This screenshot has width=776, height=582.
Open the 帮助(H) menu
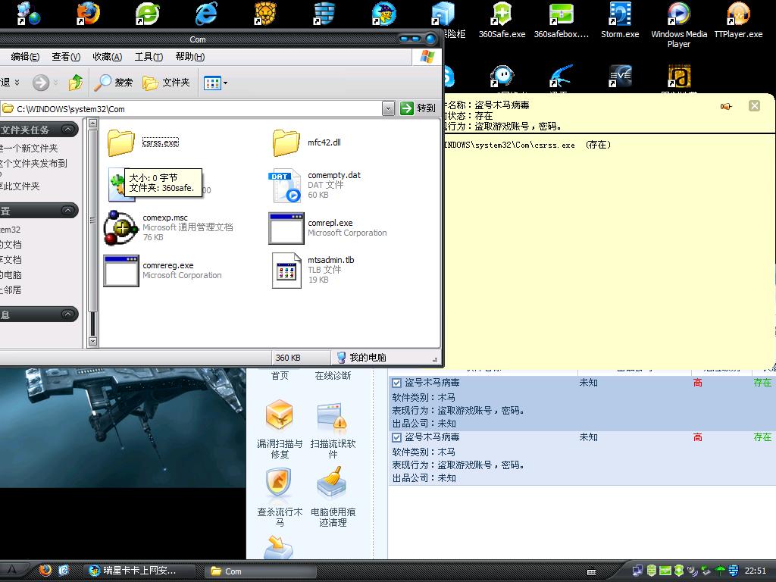[x=190, y=57]
